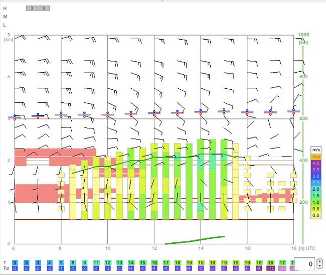Image resolution: width=326 pixels, height=275 pixels.
Task: Click the 14 hour mark on time axis
Action: tap(201, 248)
